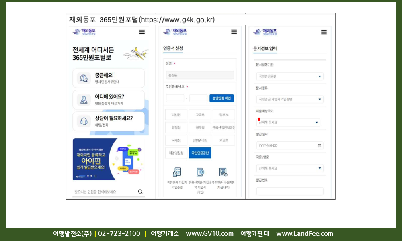Open 어디에 있어요? 민원실찾기 card

(x=109, y=100)
